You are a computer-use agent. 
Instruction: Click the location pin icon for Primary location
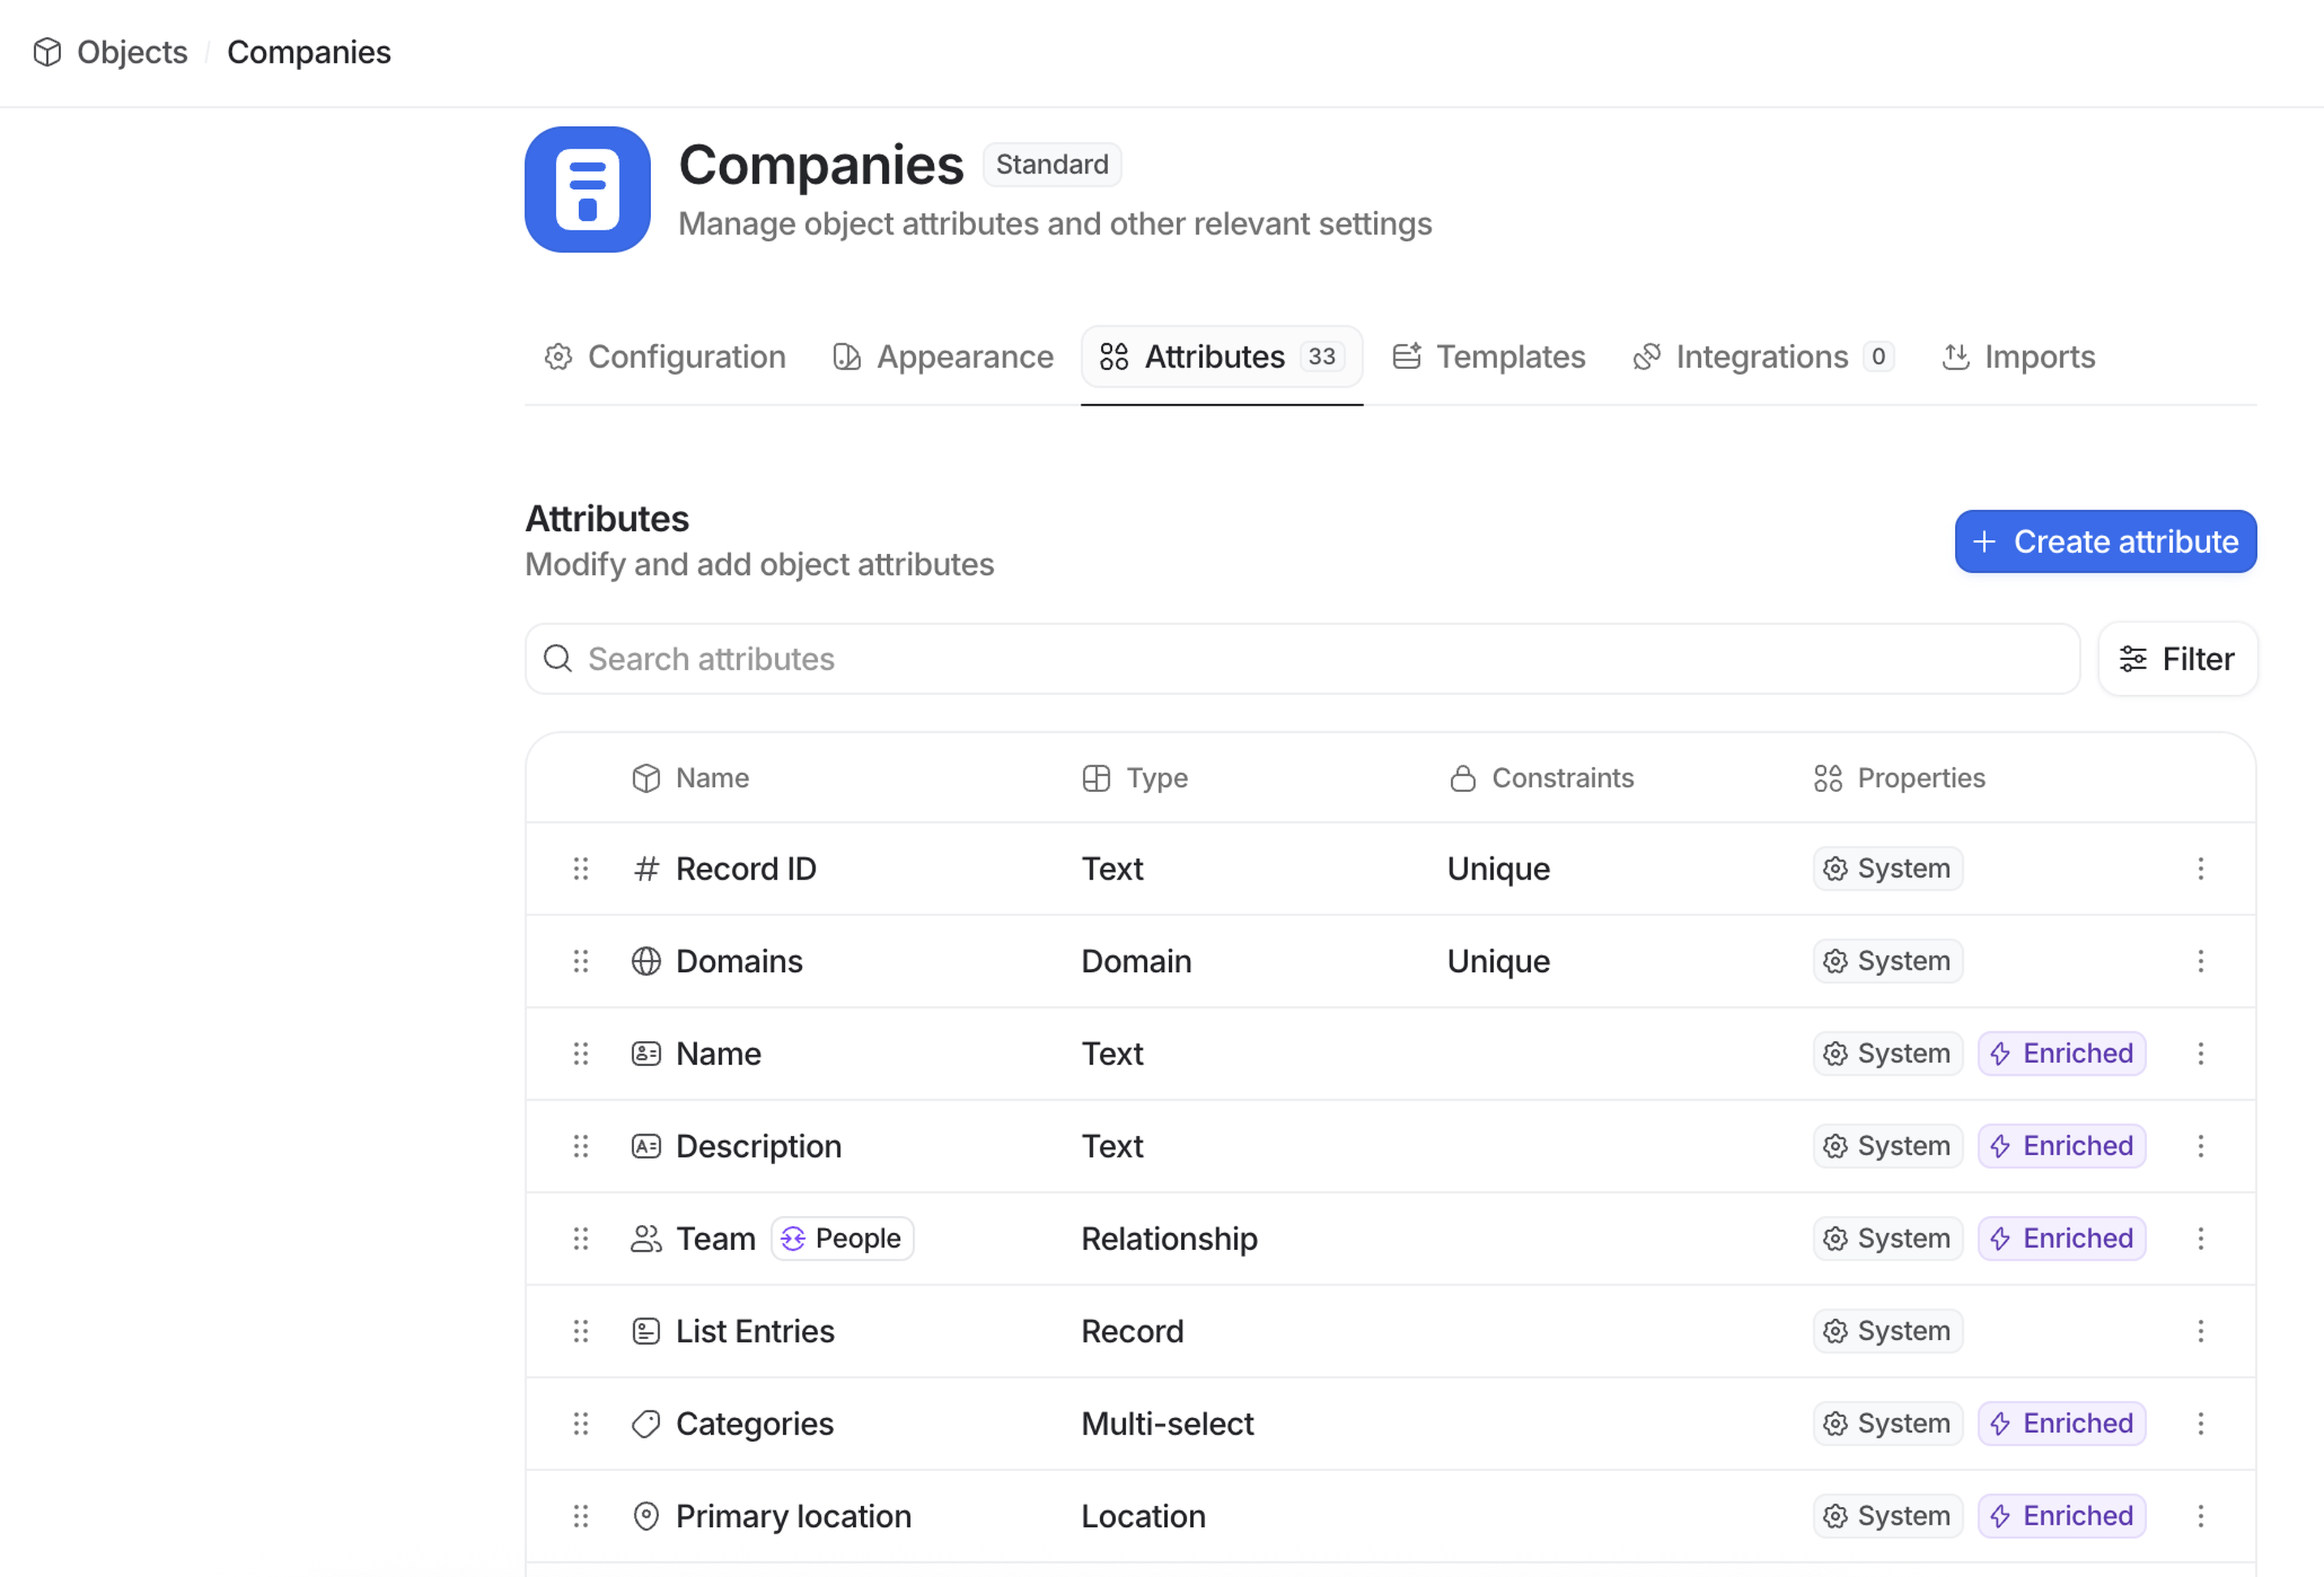646,1516
